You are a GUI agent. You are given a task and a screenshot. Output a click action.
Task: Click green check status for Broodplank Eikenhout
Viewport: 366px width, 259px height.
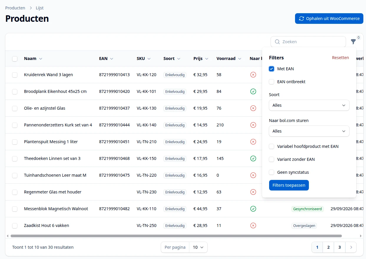click(253, 91)
